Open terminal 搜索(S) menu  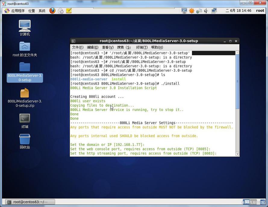click(x=124, y=47)
